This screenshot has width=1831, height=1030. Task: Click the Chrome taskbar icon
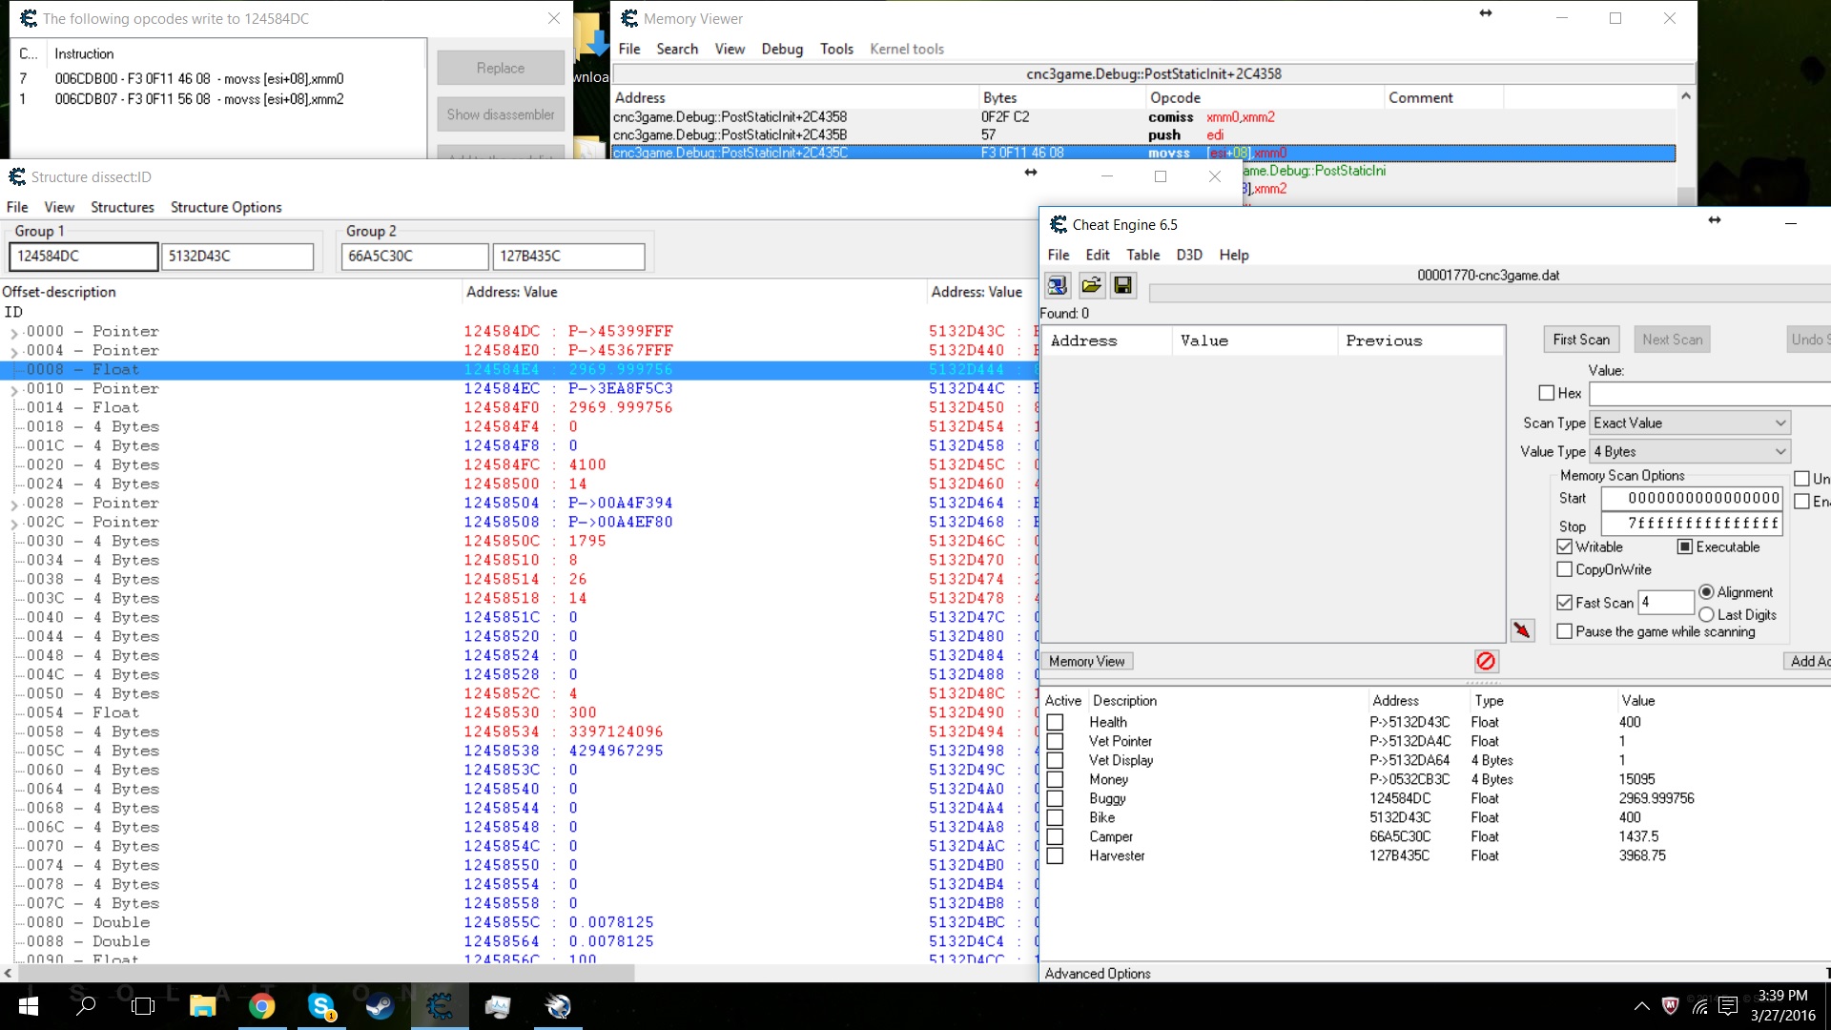pos(261,1006)
